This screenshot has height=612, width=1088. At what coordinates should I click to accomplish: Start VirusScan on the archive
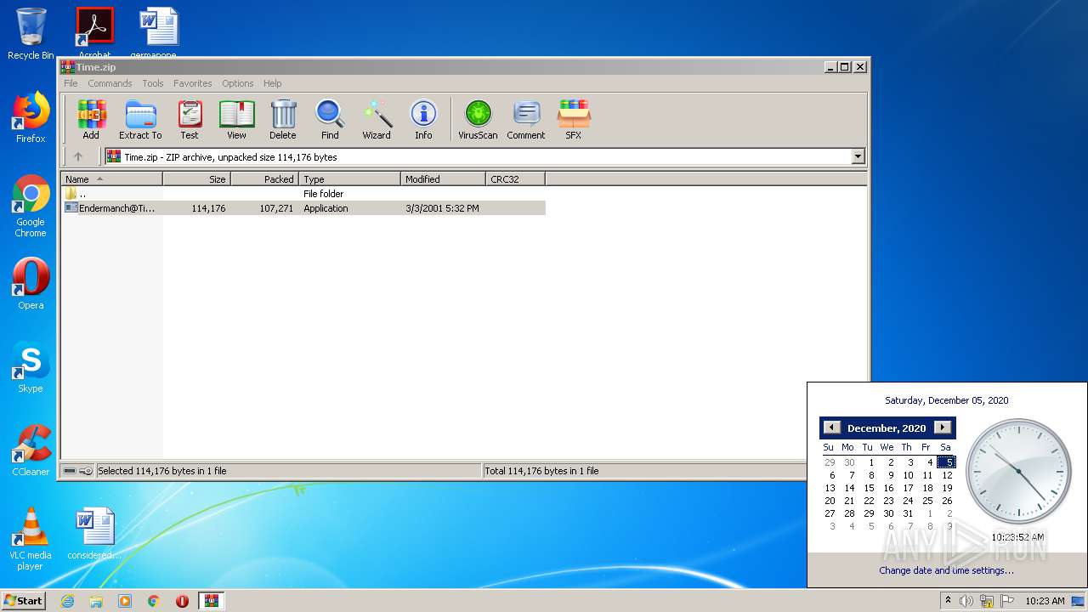click(x=478, y=119)
